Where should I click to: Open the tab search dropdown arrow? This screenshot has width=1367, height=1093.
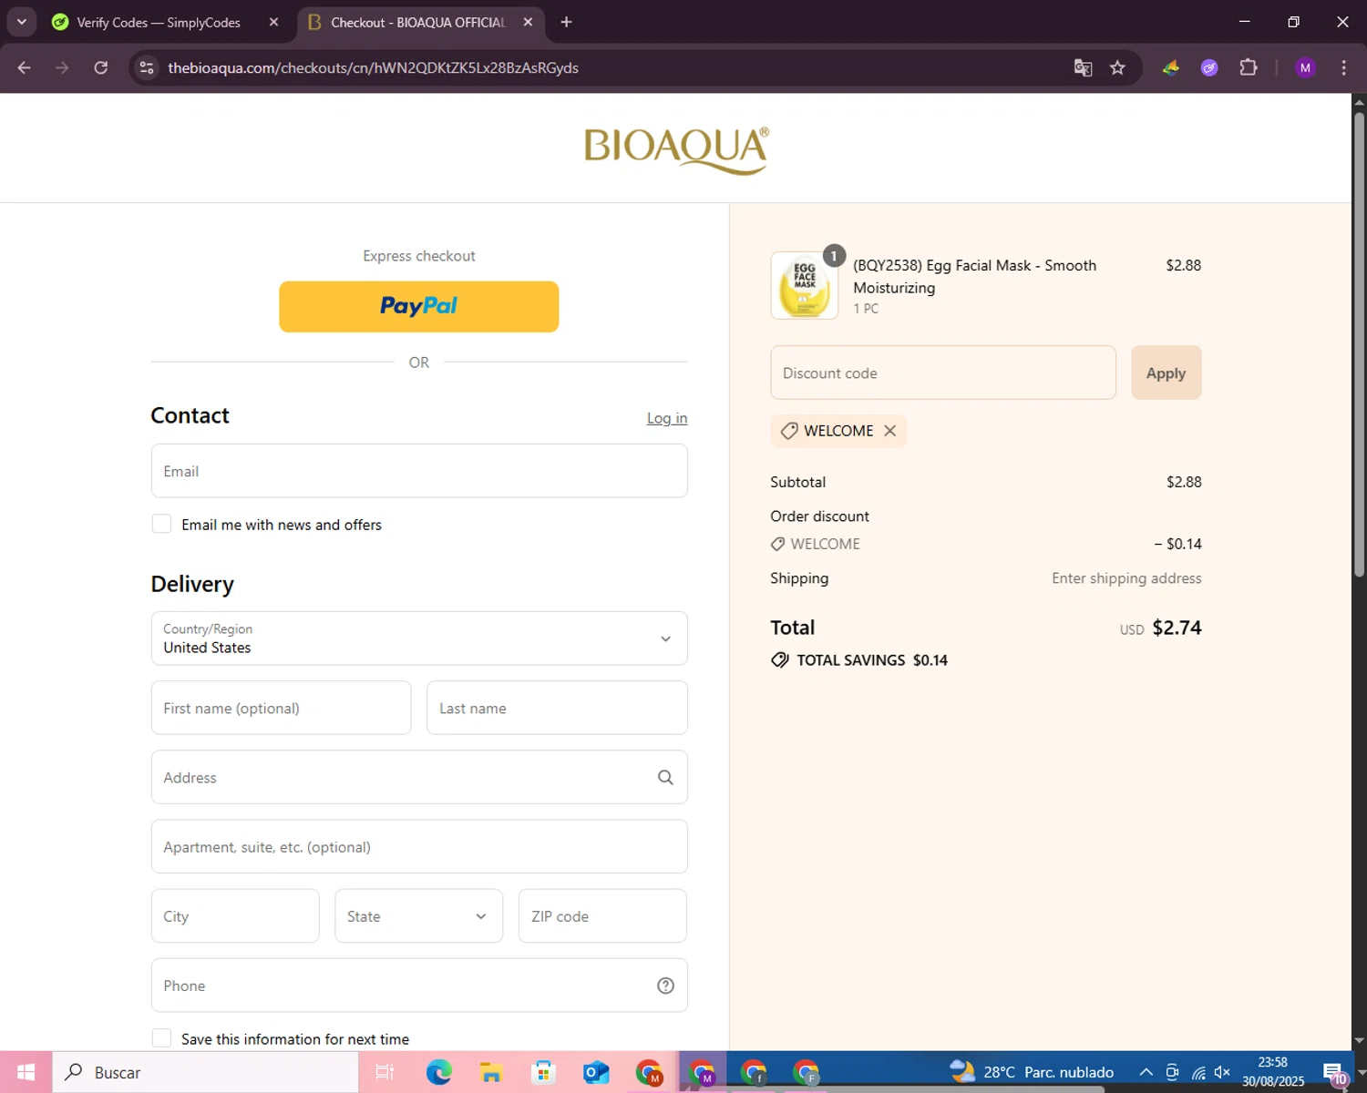point(21,22)
